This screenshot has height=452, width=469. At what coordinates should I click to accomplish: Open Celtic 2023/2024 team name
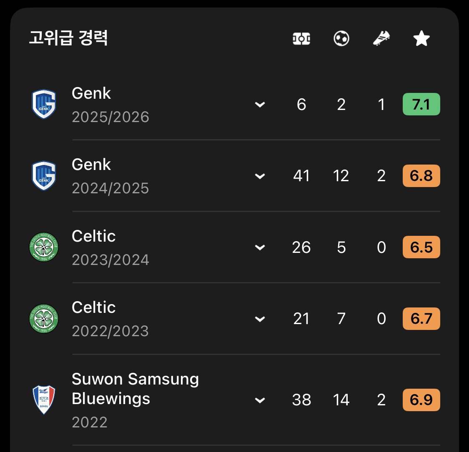pyautogui.click(x=94, y=236)
